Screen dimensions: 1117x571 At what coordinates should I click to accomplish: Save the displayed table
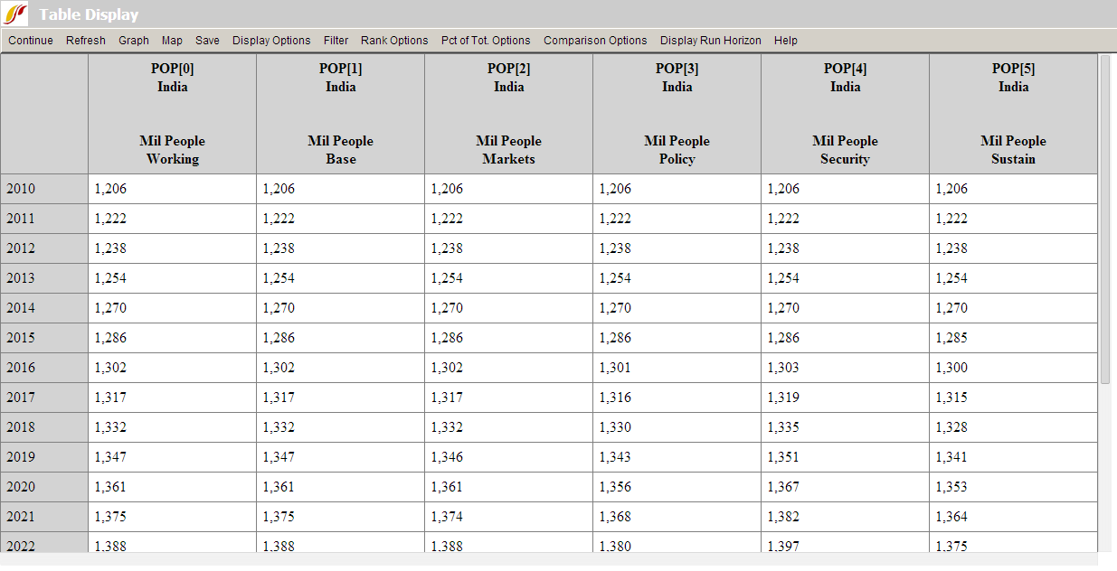pyautogui.click(x=207, y=40)
